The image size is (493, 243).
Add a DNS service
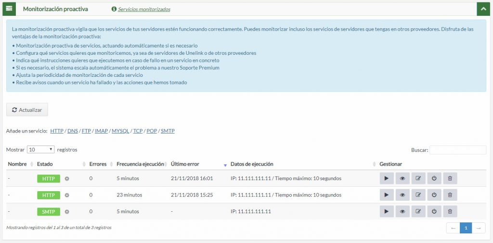click(73, 131)
